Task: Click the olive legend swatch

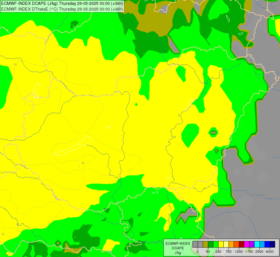Action: 206,244
